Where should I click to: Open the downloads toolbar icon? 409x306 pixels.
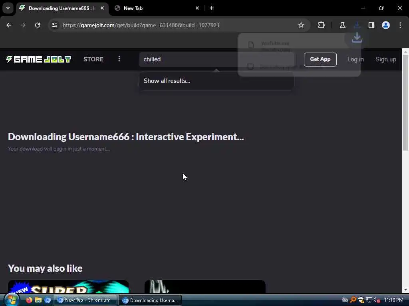point(357,25)
